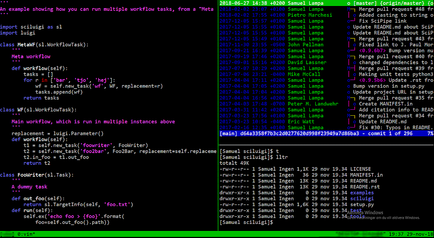The width and height of the screenshot is (434, 238).
Task: Click the 'totalt 49K' output line
Action: tap(234, 163)
